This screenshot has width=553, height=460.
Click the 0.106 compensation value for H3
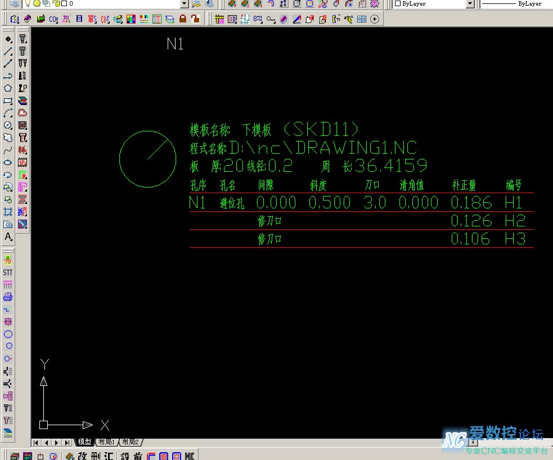click(470, 239)
